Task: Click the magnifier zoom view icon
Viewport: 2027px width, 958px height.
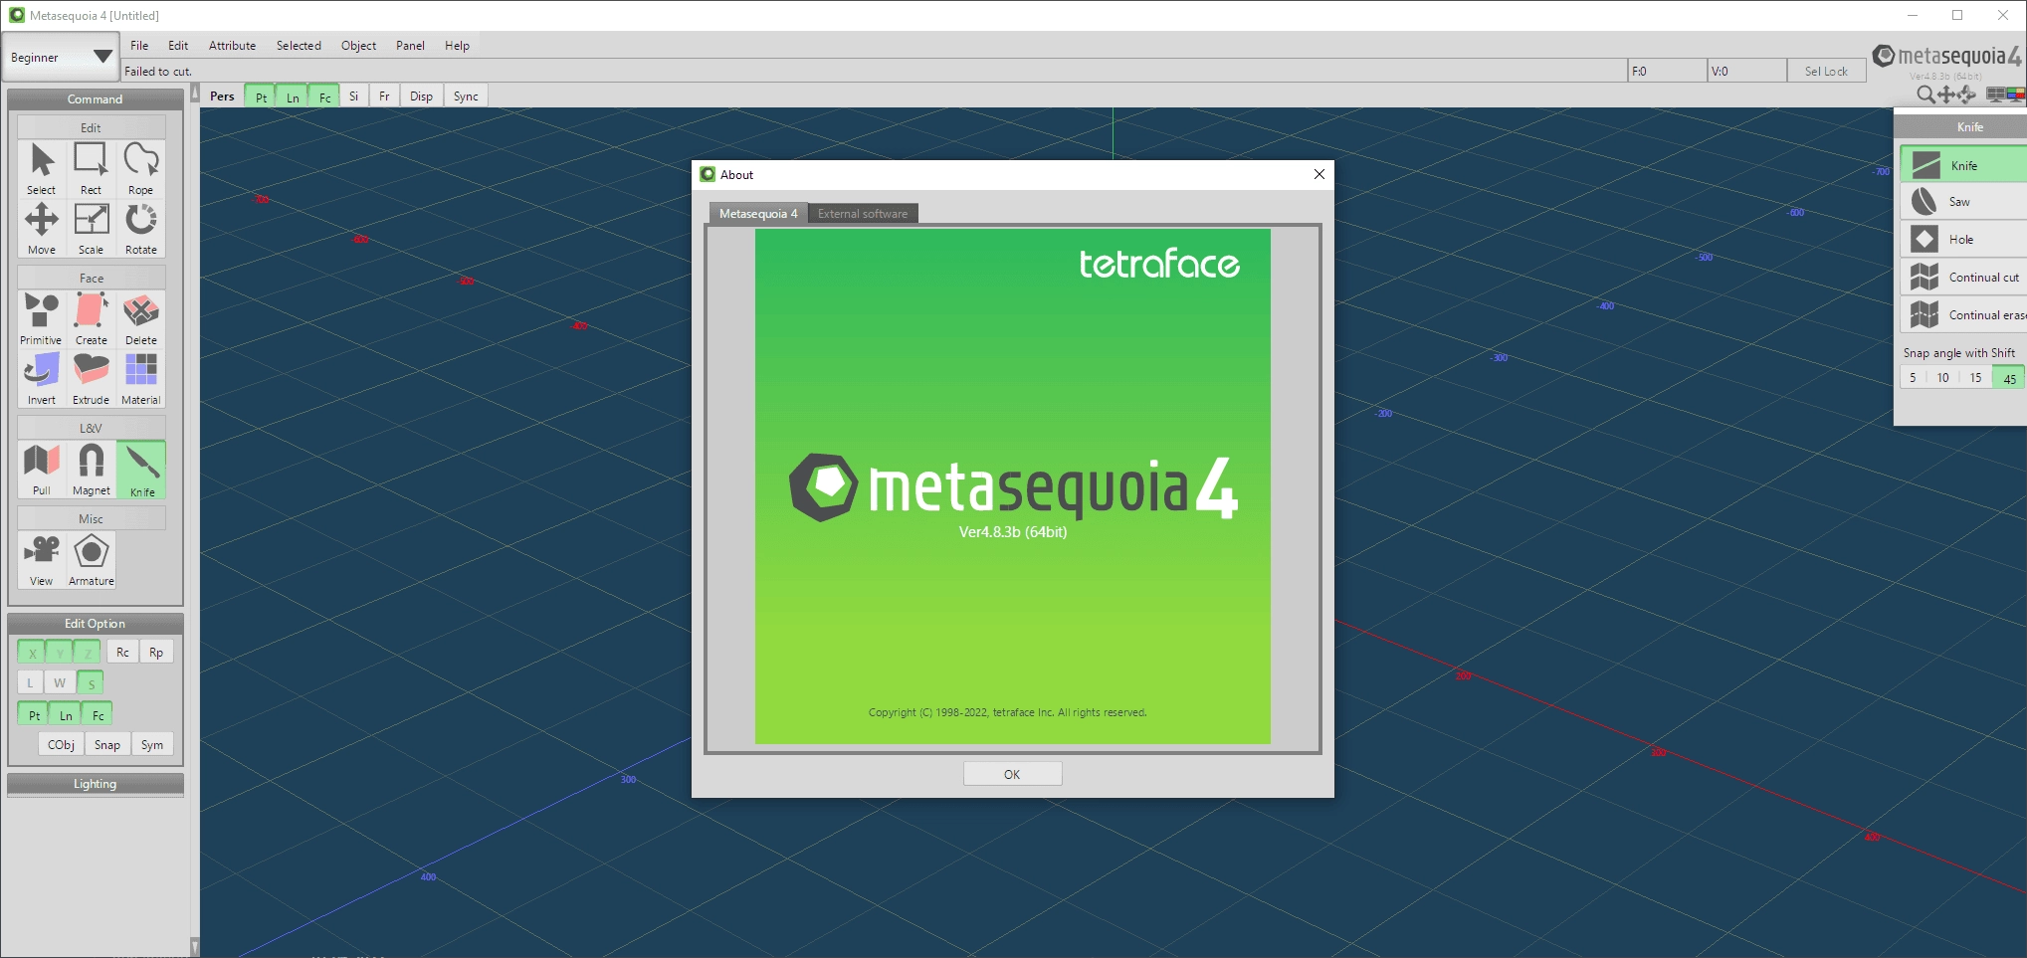Action: 1926,95
